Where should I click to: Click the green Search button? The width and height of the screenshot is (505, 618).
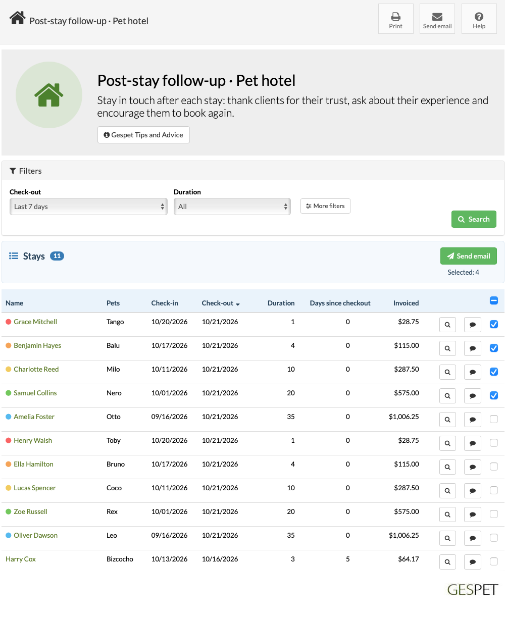(474, 219)
